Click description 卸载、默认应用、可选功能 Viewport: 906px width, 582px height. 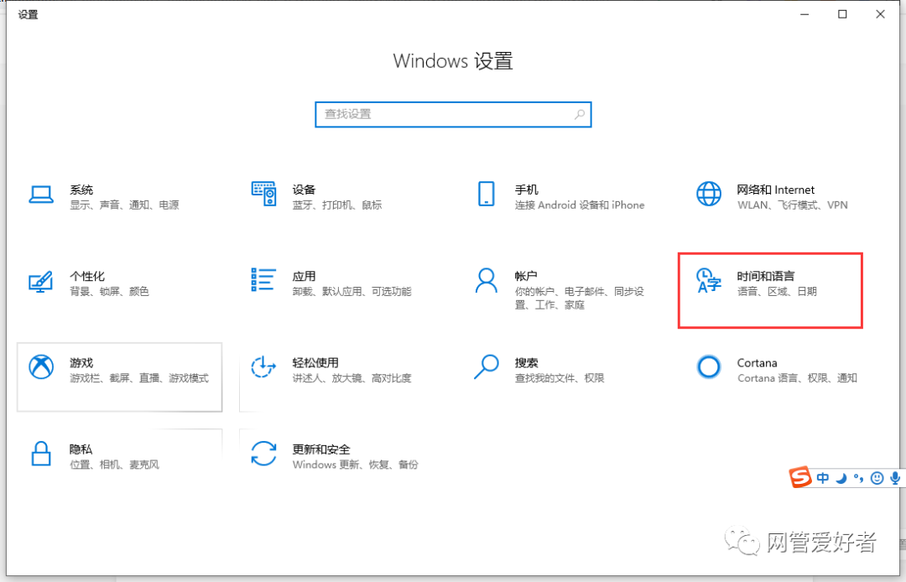coord(351,292)
